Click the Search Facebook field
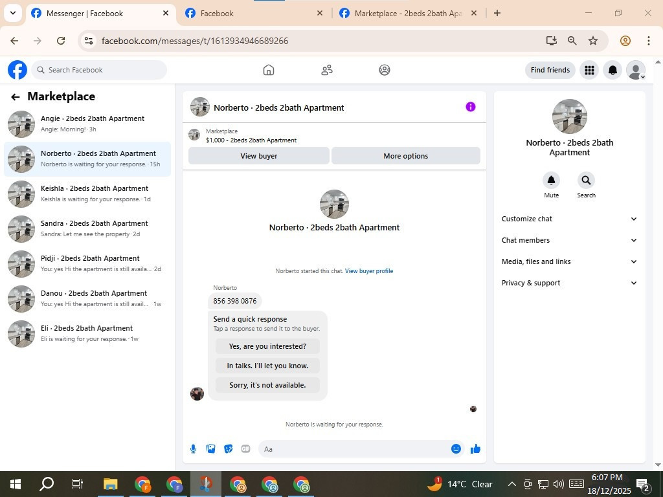 pos(99,70)
